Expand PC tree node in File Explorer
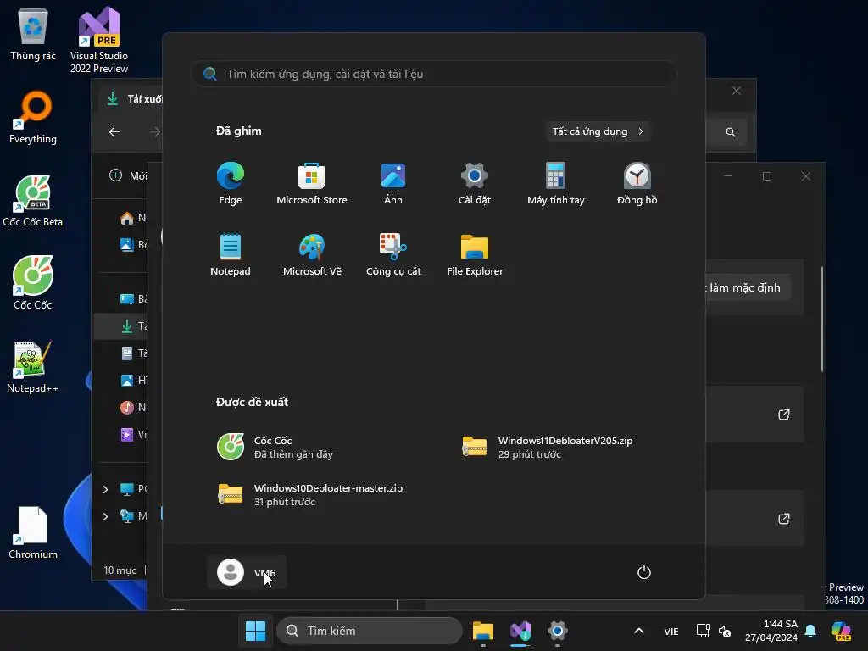Image resolution: width=868 pixels, height=651 pixels. (105, 489)
